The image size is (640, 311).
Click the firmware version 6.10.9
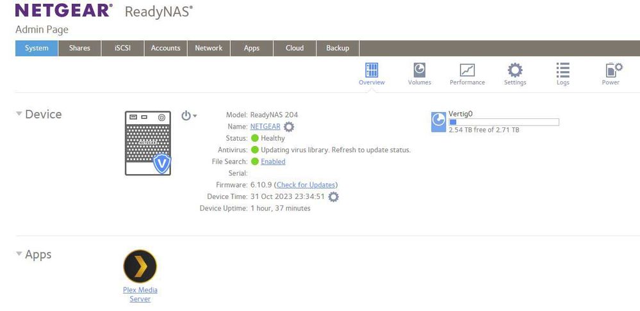[261, 185]
